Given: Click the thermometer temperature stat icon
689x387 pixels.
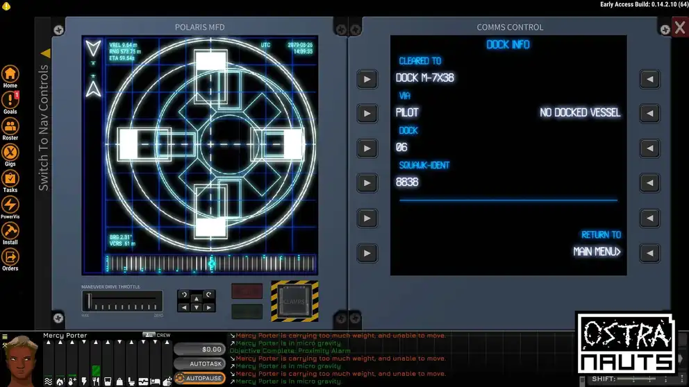Looking at the screenshot, I should (x=72, y=381).
